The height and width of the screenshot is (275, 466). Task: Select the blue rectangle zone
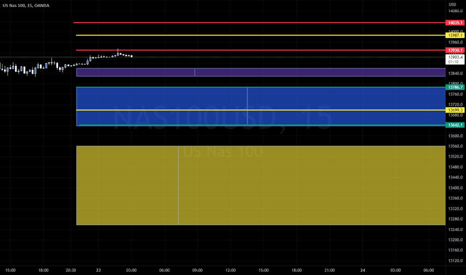pyautogui.click(x=260, y=106)
